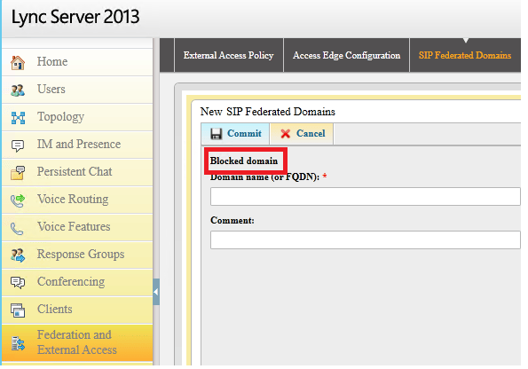Viewport: 528px width, 369px height.
Task: Click the Blocked domain heading text
Action: click(244, 161)
